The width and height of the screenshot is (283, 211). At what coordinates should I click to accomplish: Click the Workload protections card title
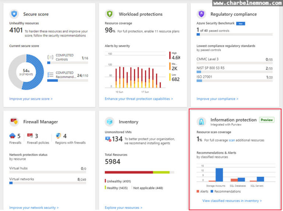(141, 14)
